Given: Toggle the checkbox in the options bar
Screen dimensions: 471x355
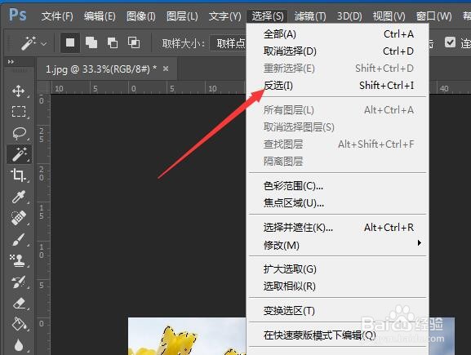Looking at the screenshot, I should (450, 42).
